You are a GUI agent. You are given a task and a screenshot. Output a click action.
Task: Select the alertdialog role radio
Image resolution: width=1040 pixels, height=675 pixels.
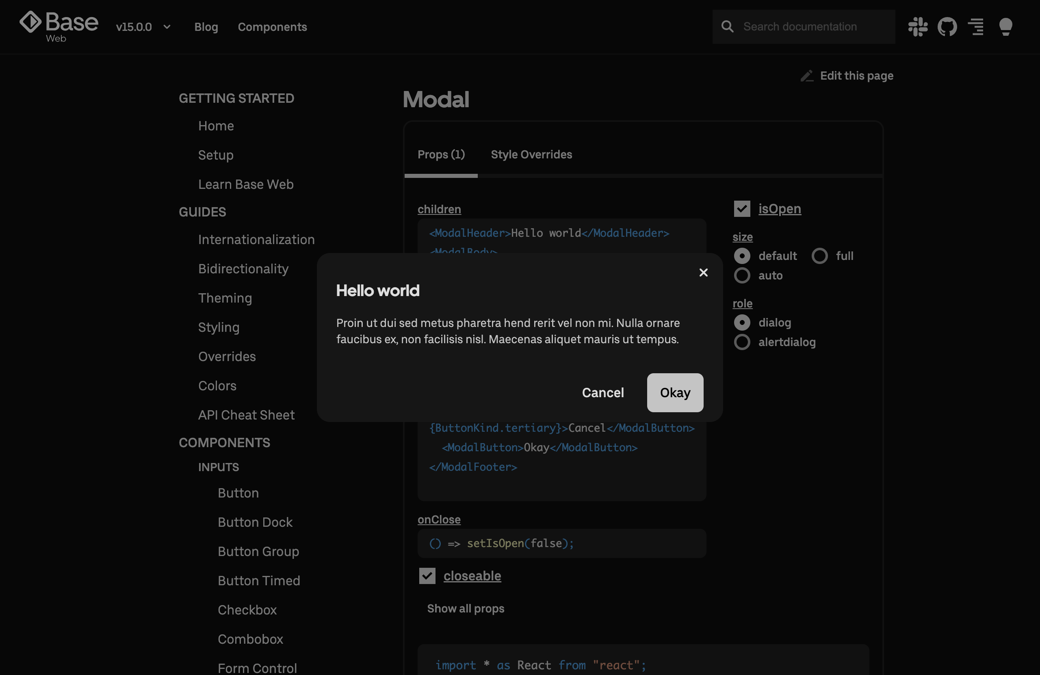[x=741, y=342]
